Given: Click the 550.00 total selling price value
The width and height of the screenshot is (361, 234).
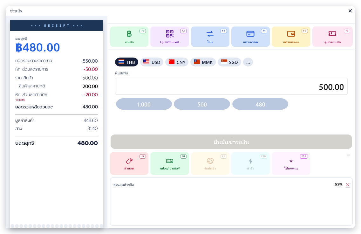Looking at the screenshot, I should [90, 61].
